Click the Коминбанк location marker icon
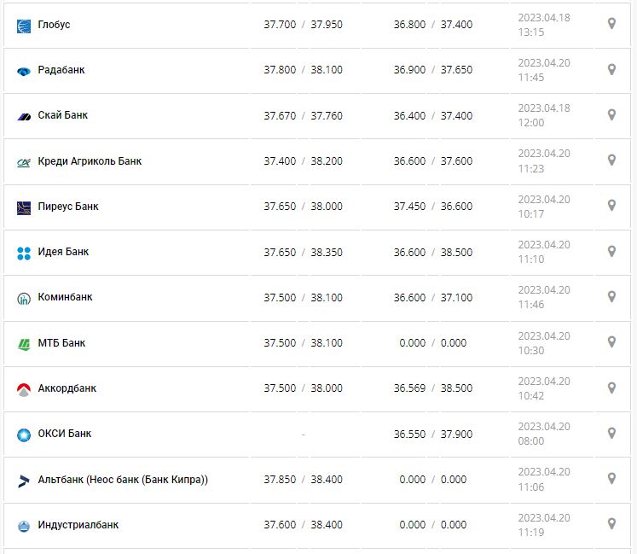 611,296
